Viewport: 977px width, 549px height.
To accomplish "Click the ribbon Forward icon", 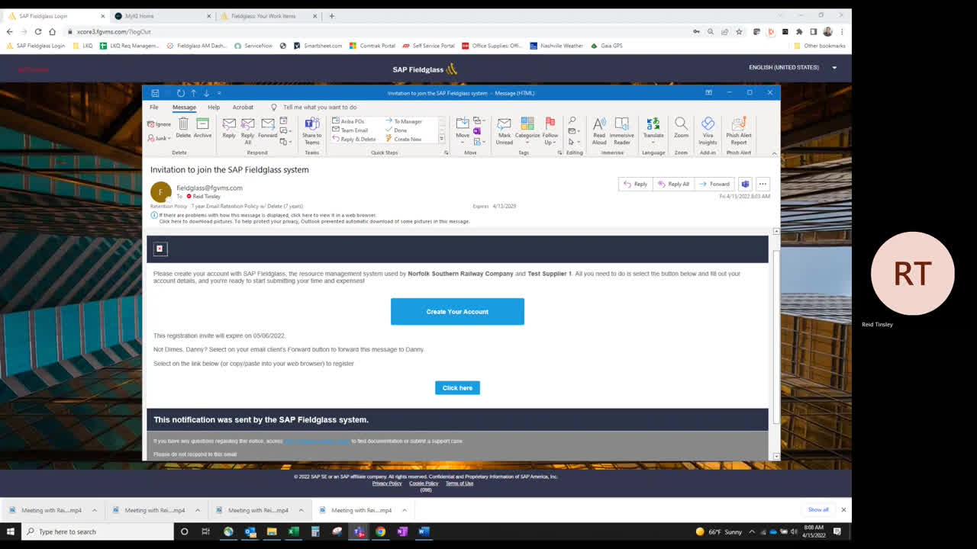I will tap(268, 124).
